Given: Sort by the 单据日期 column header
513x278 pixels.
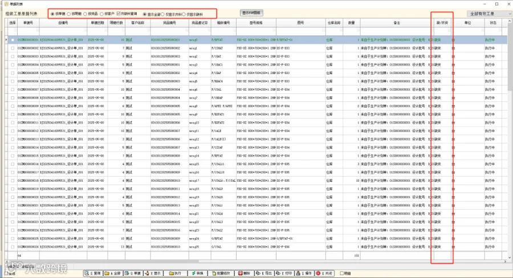Looking at the screenshot, I should (x=97, y=23).
